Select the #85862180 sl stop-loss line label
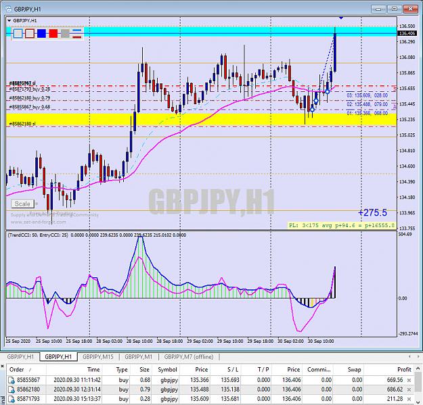423x405 pixels. (x=22, y=124)
